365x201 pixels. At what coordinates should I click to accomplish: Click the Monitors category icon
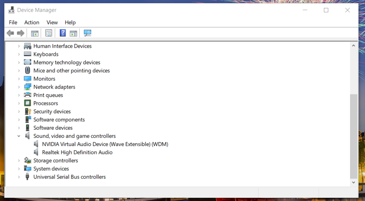coord(27,79)
